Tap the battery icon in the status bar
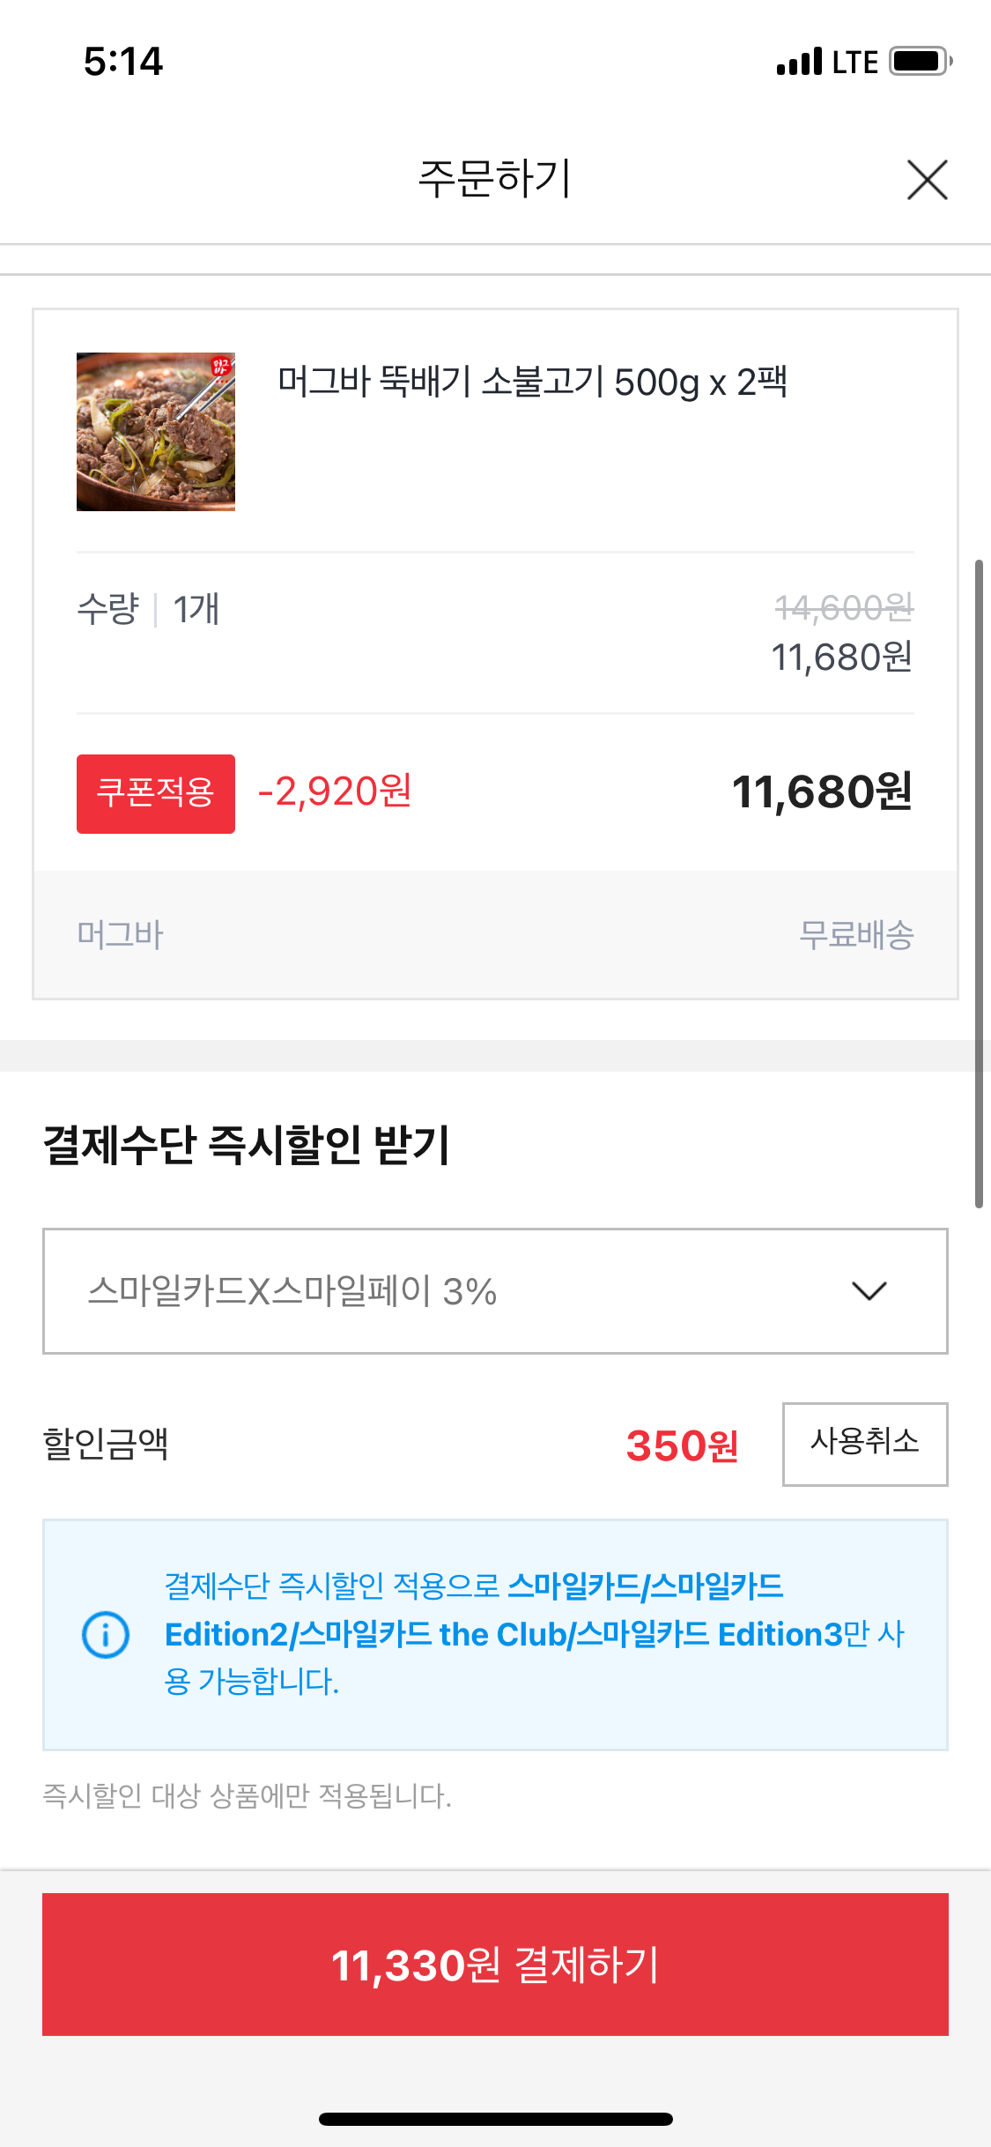This screenshot has height=2147, width=991. (920, 62)
